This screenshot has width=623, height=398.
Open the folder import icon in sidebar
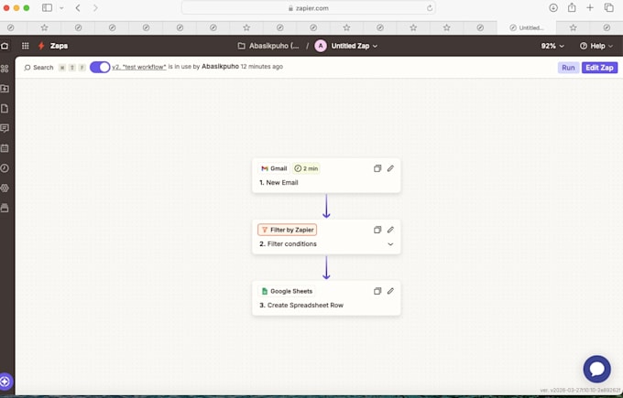5,89
